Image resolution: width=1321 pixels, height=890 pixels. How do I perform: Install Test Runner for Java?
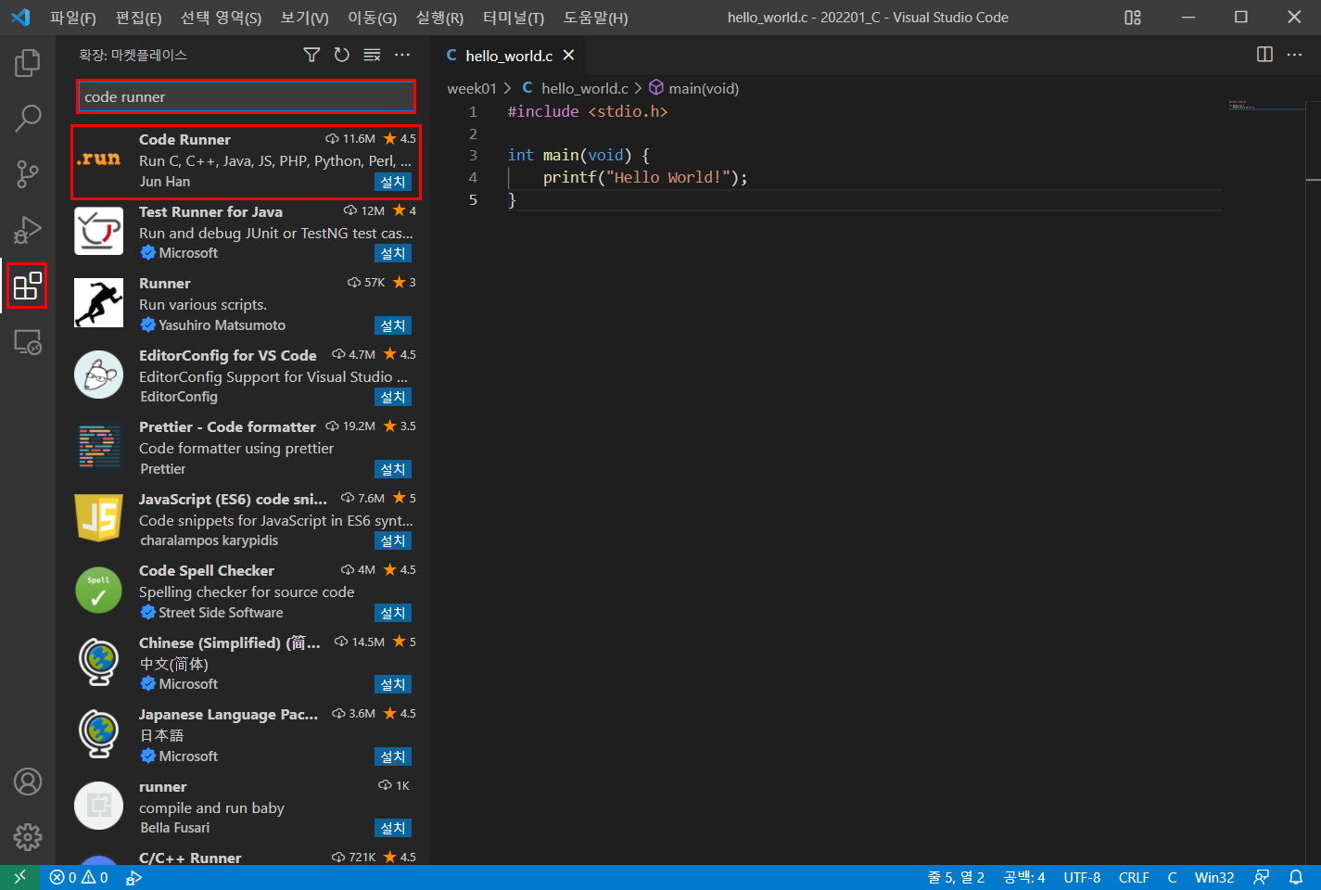(x=393, y=253)
